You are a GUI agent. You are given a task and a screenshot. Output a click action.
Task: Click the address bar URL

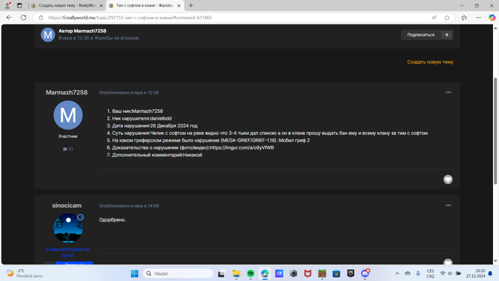(x=130, y=18)
